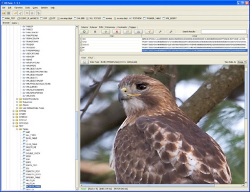Switch to the Constraints tab
This screenshot has height=192, width=250.
tap(122, 27)
